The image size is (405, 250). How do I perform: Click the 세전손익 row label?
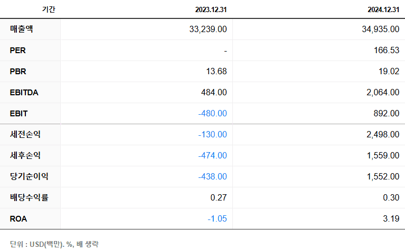click(x=25, y=134)
